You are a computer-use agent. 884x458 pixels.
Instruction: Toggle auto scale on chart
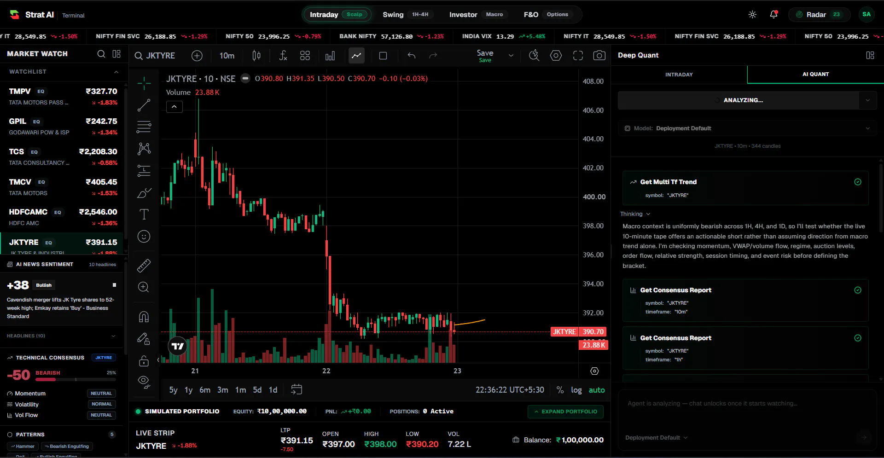pos(597,390)
